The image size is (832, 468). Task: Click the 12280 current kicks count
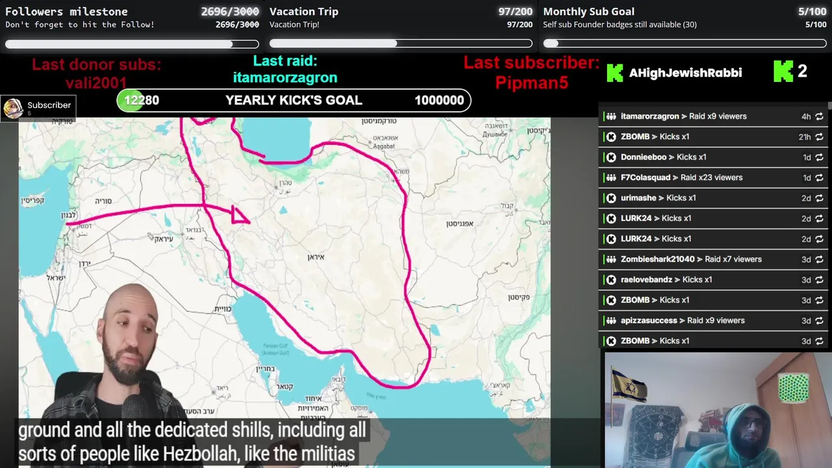pos(141,100)
